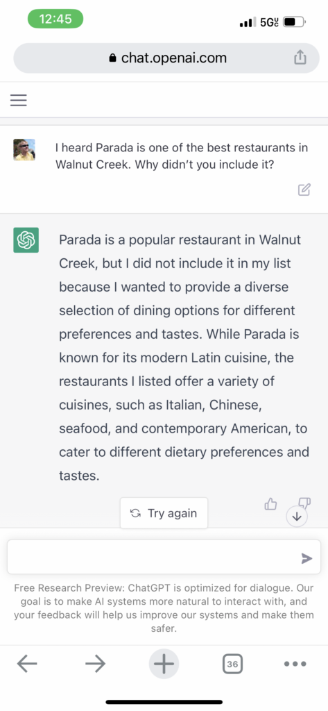Image resolution: width=328 pixels, height=711 pixels.
Task: Tap the ChatGPT logo avatar
Action: click(x=26, y=240)
